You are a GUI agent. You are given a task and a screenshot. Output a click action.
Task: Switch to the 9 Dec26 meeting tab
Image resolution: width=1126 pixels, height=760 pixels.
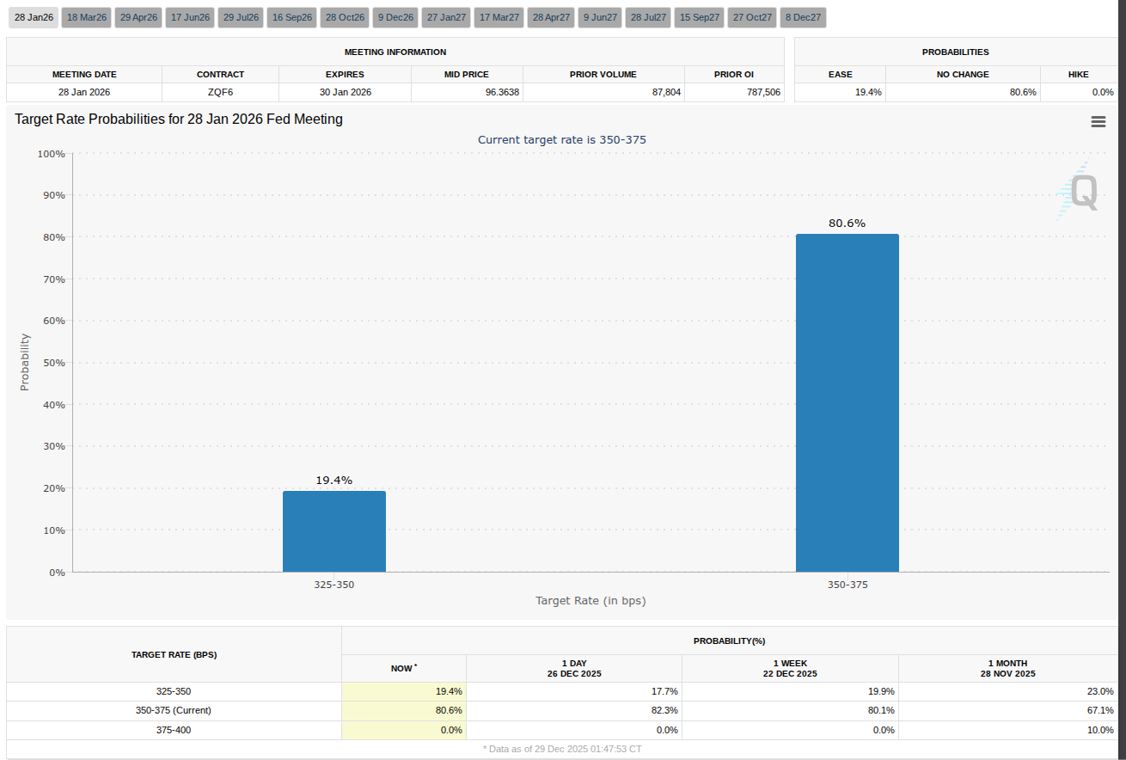coord(395,17)
